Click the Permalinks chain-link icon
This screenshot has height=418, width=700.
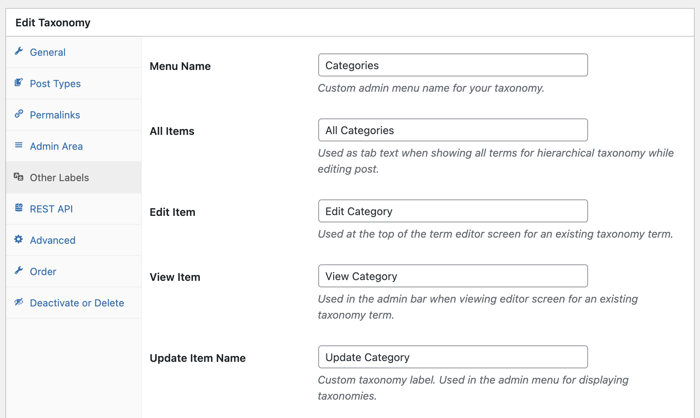(19, 114)
